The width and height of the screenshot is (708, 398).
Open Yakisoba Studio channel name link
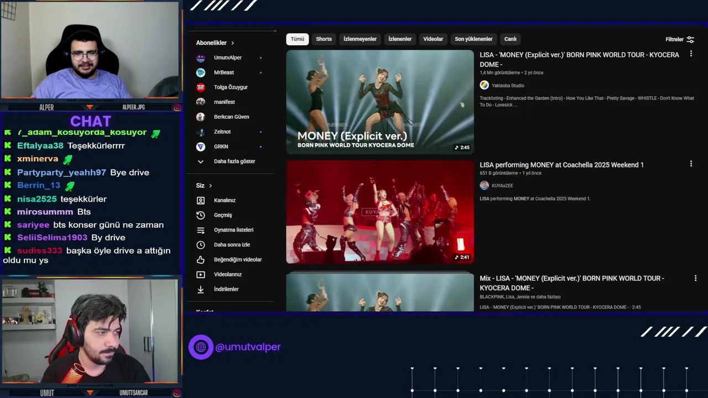click(x=508, y=86)
